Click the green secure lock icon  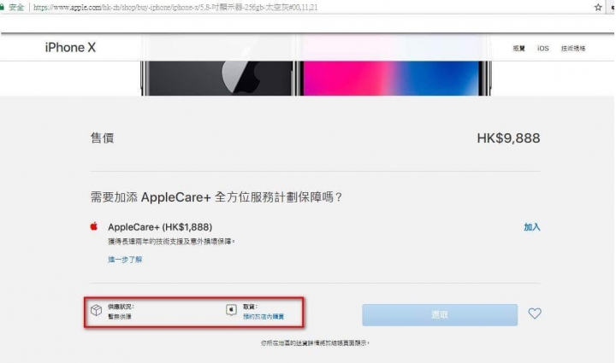tap(2, 7)
